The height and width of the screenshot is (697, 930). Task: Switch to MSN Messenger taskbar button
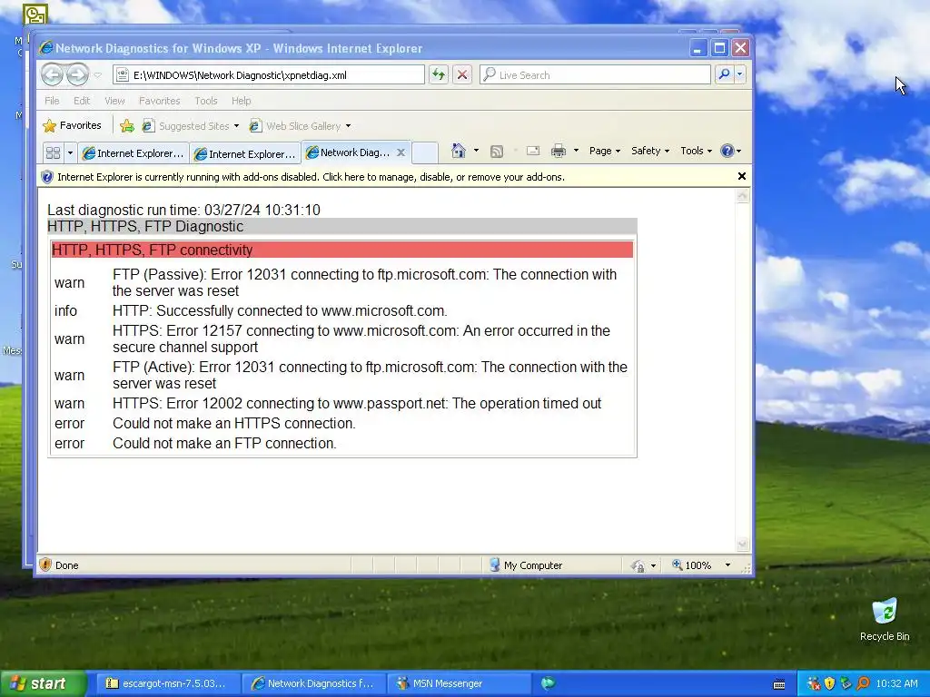[x=459, y=683]
